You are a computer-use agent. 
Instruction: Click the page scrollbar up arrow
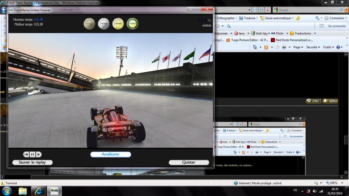pos(346,54)
